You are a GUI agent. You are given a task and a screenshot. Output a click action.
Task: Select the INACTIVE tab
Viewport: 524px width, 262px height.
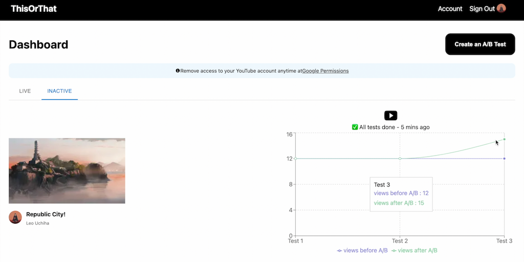(59, 91)
